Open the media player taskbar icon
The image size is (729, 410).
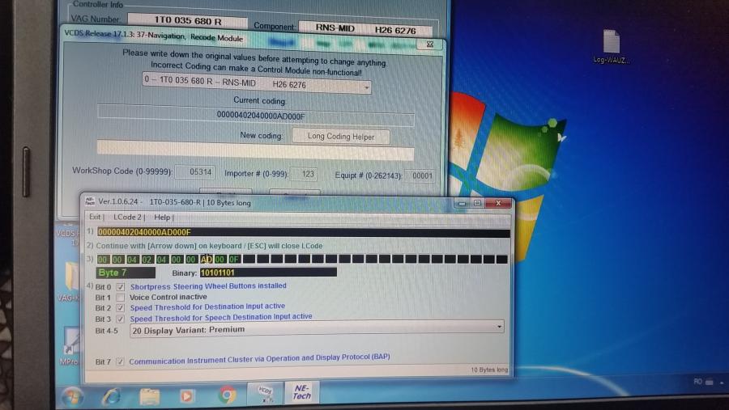(188, 395)
